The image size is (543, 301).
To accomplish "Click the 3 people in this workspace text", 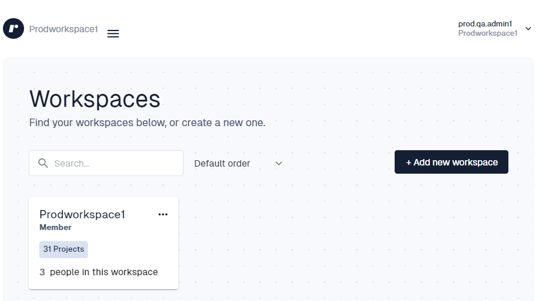I will [99, 272].
